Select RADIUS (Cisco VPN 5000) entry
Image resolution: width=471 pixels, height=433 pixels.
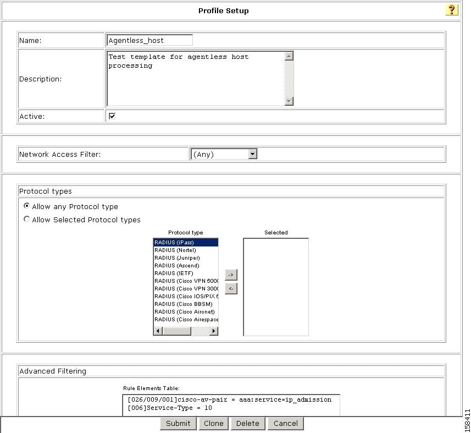pos(186,281)
